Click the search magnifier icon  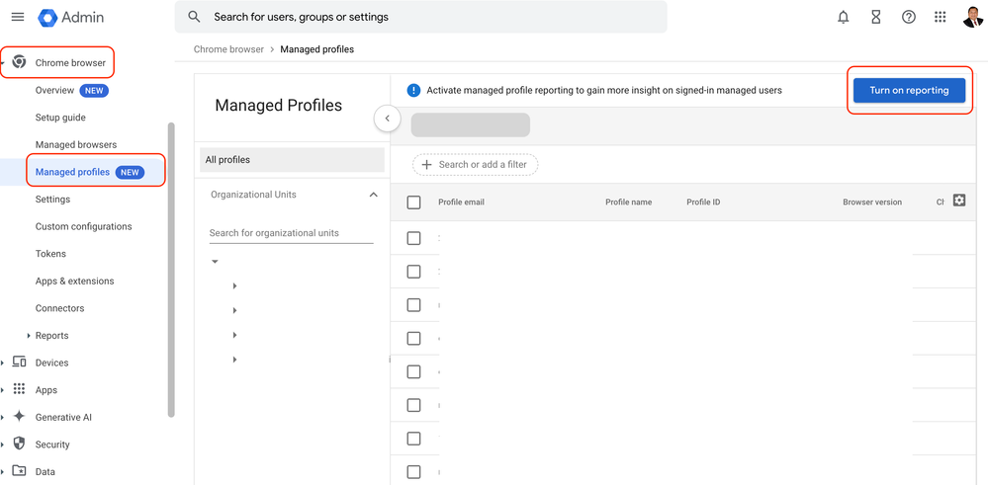coord(194,17)
